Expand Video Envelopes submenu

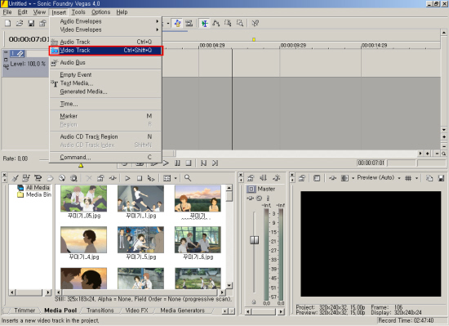tap(105, 29)
